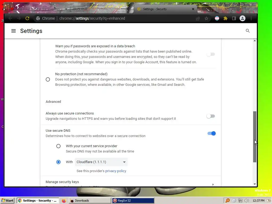Open the Windows Start menu
Image resolution: width=272 pixels, height=204 pixels.
point(7,201)
